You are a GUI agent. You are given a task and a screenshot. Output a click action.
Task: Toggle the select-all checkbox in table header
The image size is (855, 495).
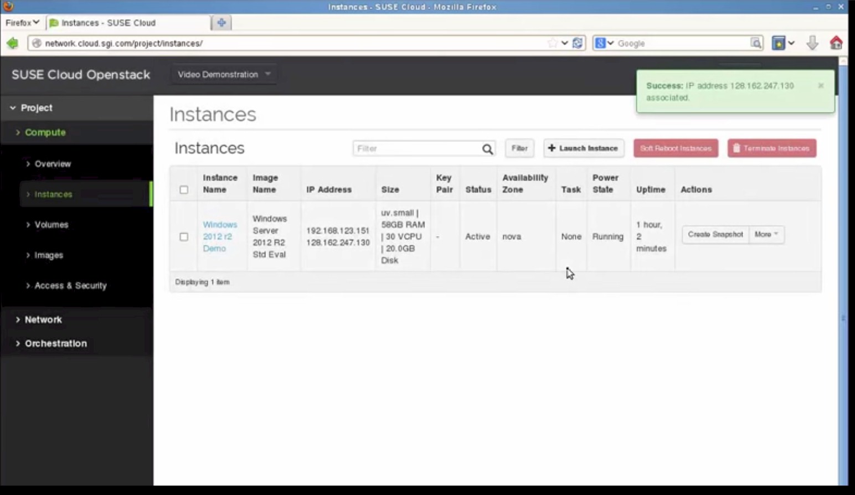click(x=184, y=189)
